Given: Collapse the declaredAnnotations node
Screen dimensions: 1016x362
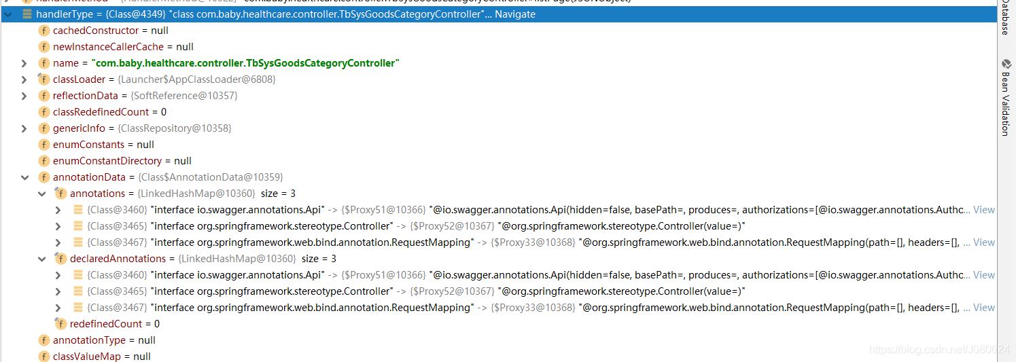Looking at the screenshot, I should coord(41,259).
